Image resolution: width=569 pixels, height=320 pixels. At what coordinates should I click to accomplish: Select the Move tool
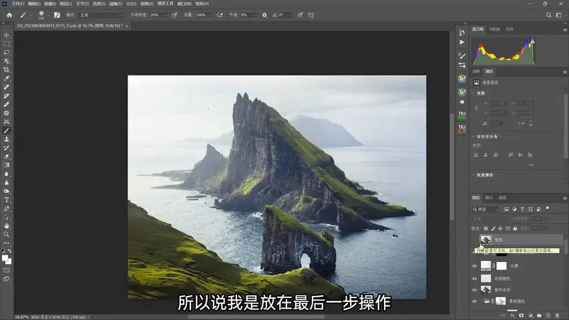pos(7,35)
